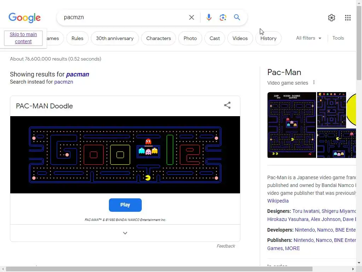This screenshot has height=272, width=362.
Task: Open the Wikipedia link in knowledge panel
Action: tap(278, 201)
